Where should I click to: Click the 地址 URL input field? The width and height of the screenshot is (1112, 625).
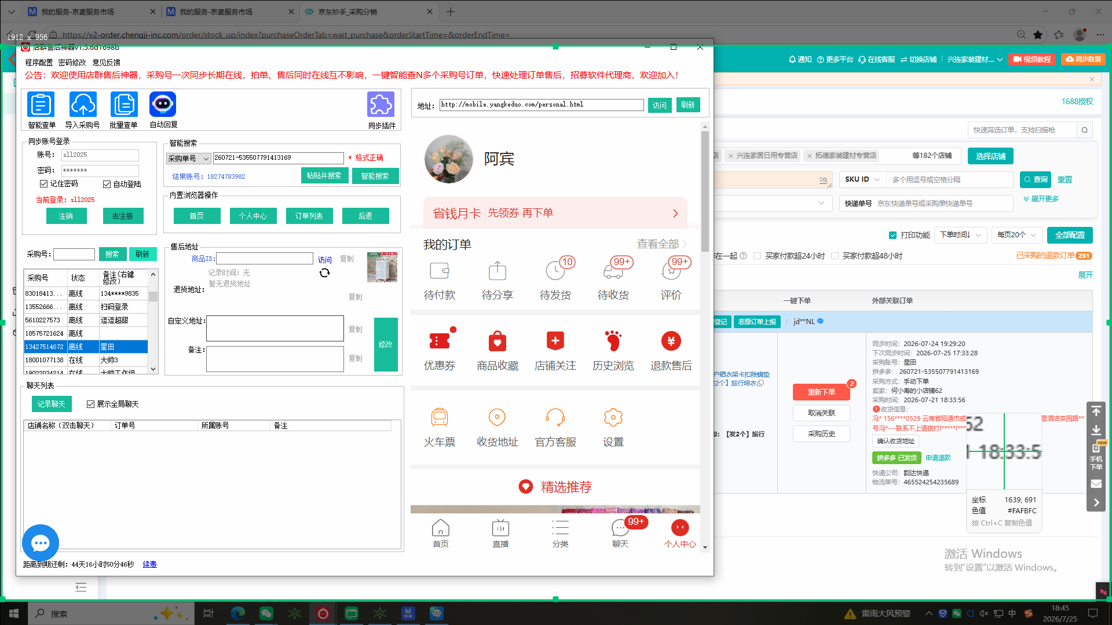542,105
